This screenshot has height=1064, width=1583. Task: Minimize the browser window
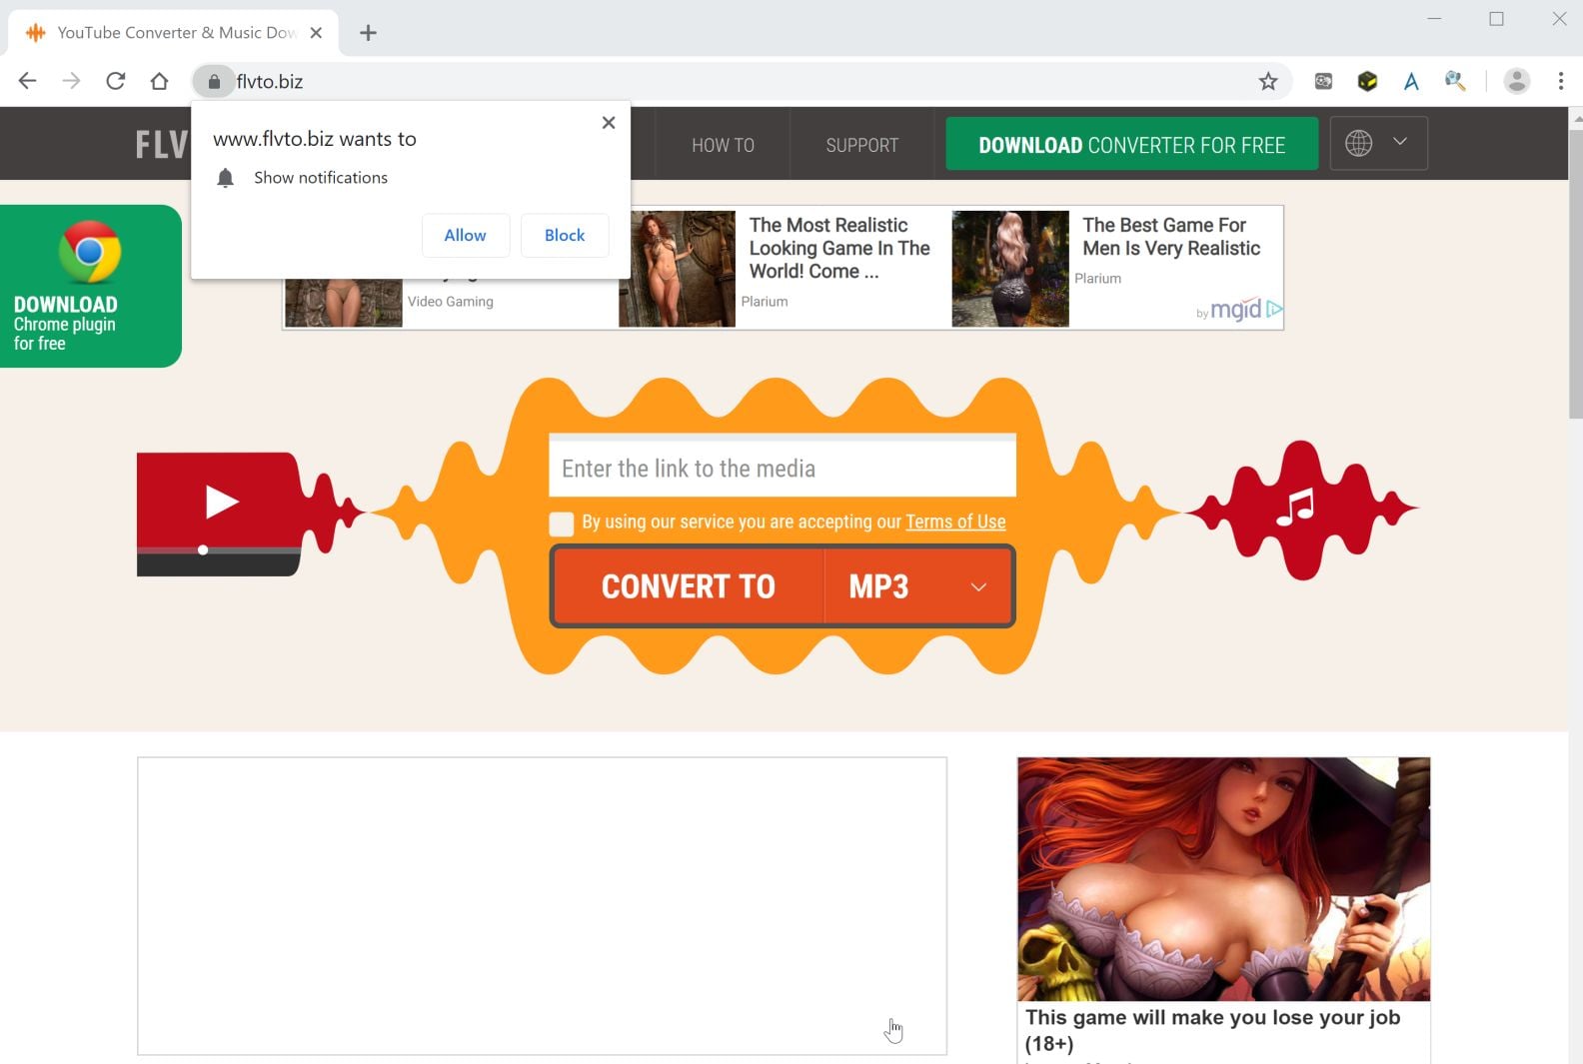(1434, 19)
